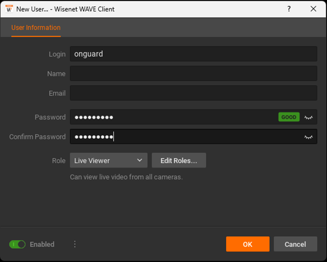
Task: Toggle the Enabled user switch
Action: [17, 244]
